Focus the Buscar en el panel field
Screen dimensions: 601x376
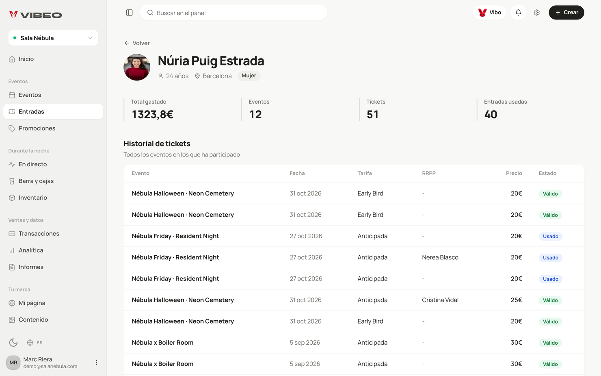tap(234, 13)
